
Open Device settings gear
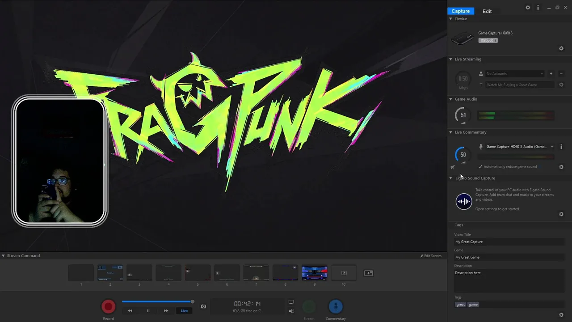point(561,48)
